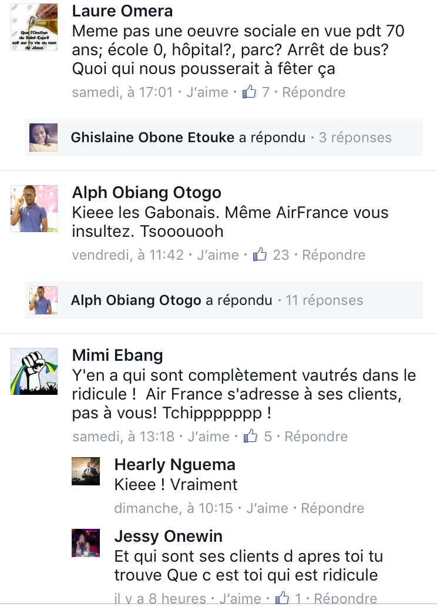Open the Laure Omera name link

(122, 11)
